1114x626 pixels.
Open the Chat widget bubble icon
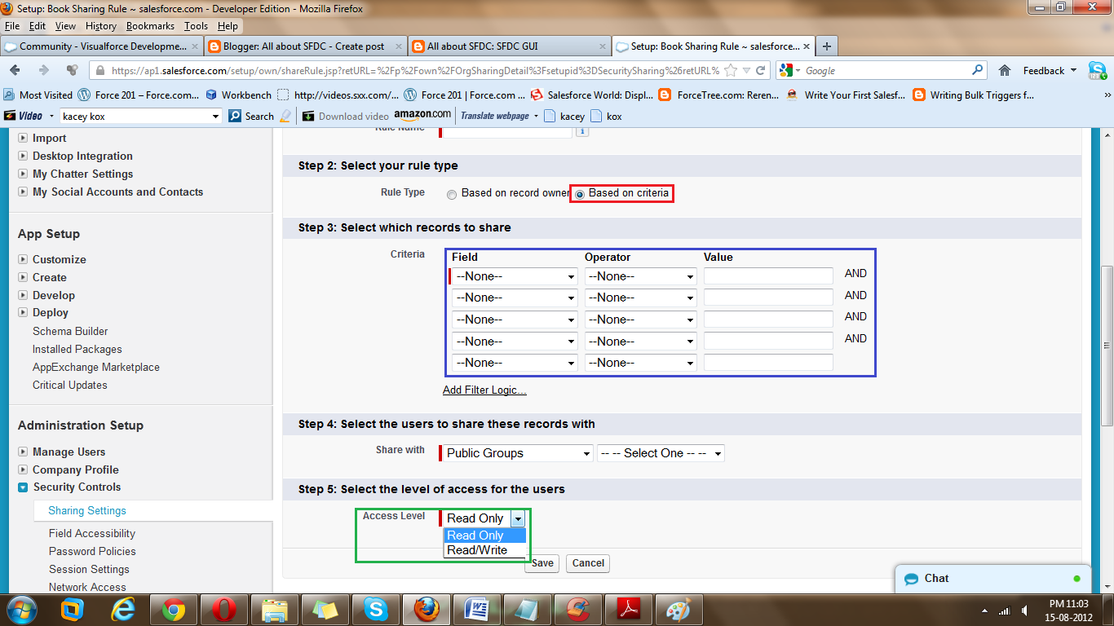pyautogui.click(x=911, y=579)
